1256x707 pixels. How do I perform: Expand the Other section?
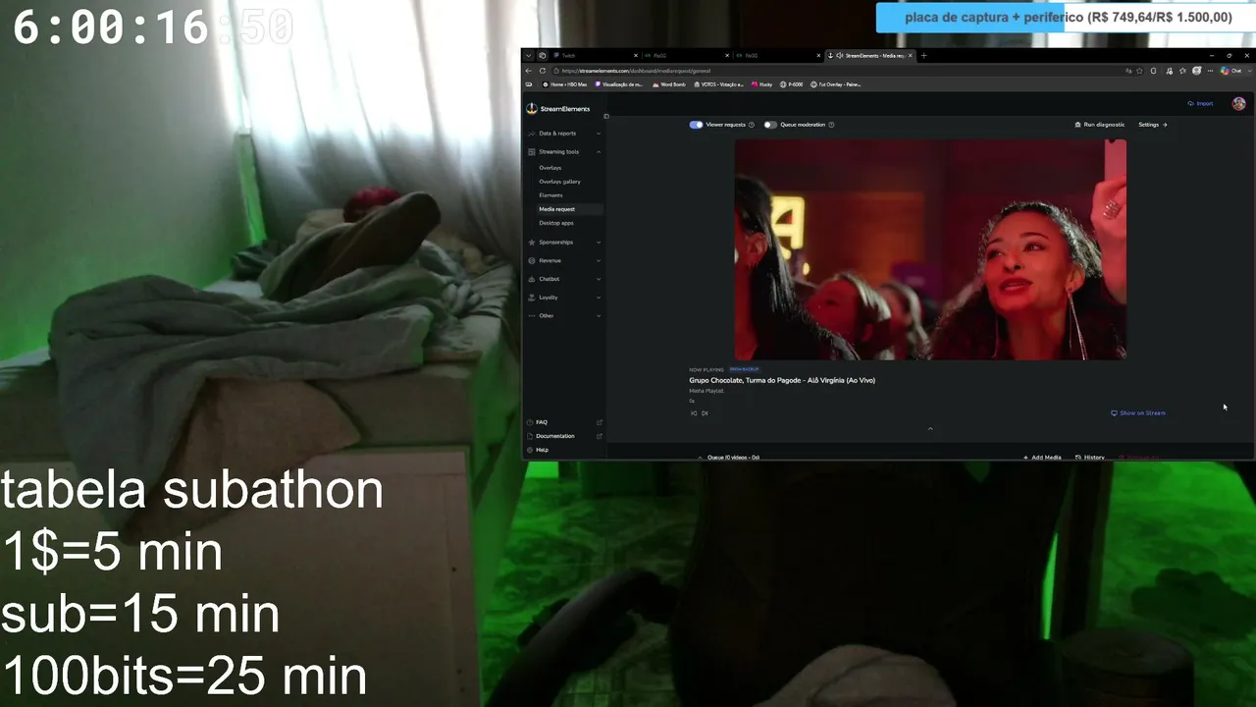[564, 316]
